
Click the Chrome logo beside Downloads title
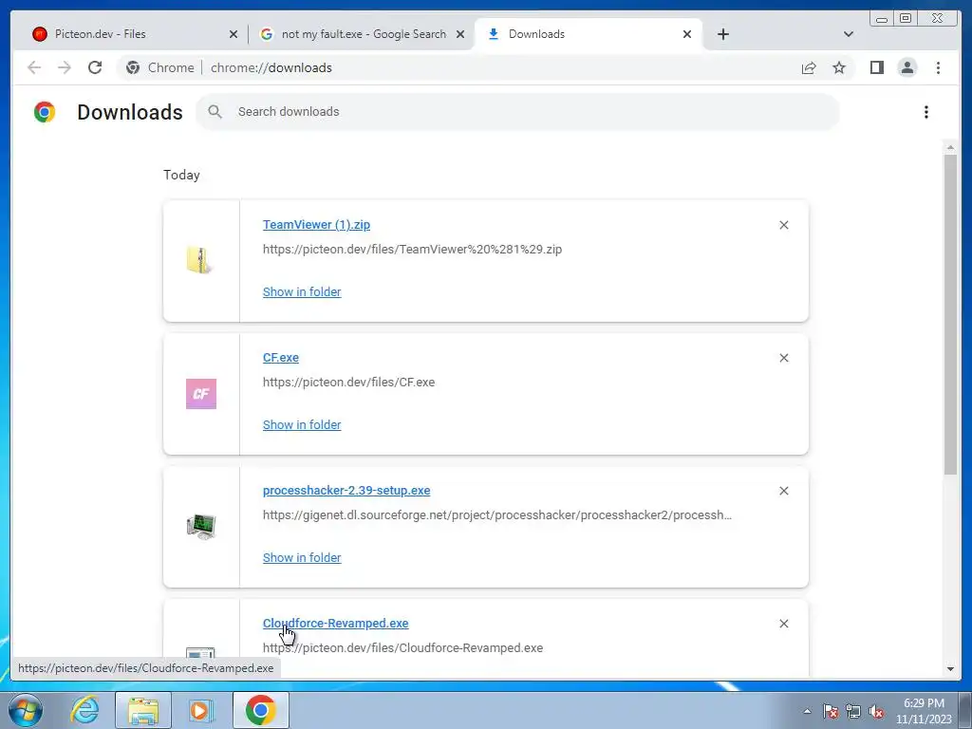coord(45,112)
